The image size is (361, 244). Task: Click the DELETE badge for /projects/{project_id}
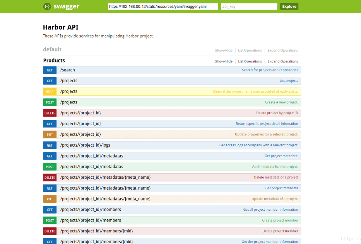click(x=50, y=113)
